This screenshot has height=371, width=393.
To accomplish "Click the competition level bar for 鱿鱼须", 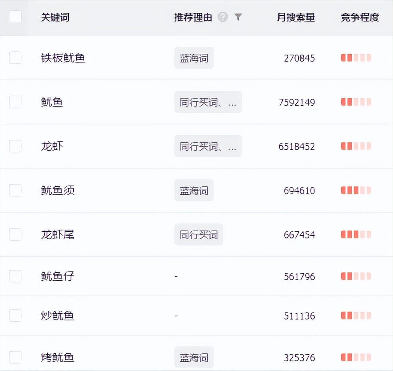I will tap(356, 190).
